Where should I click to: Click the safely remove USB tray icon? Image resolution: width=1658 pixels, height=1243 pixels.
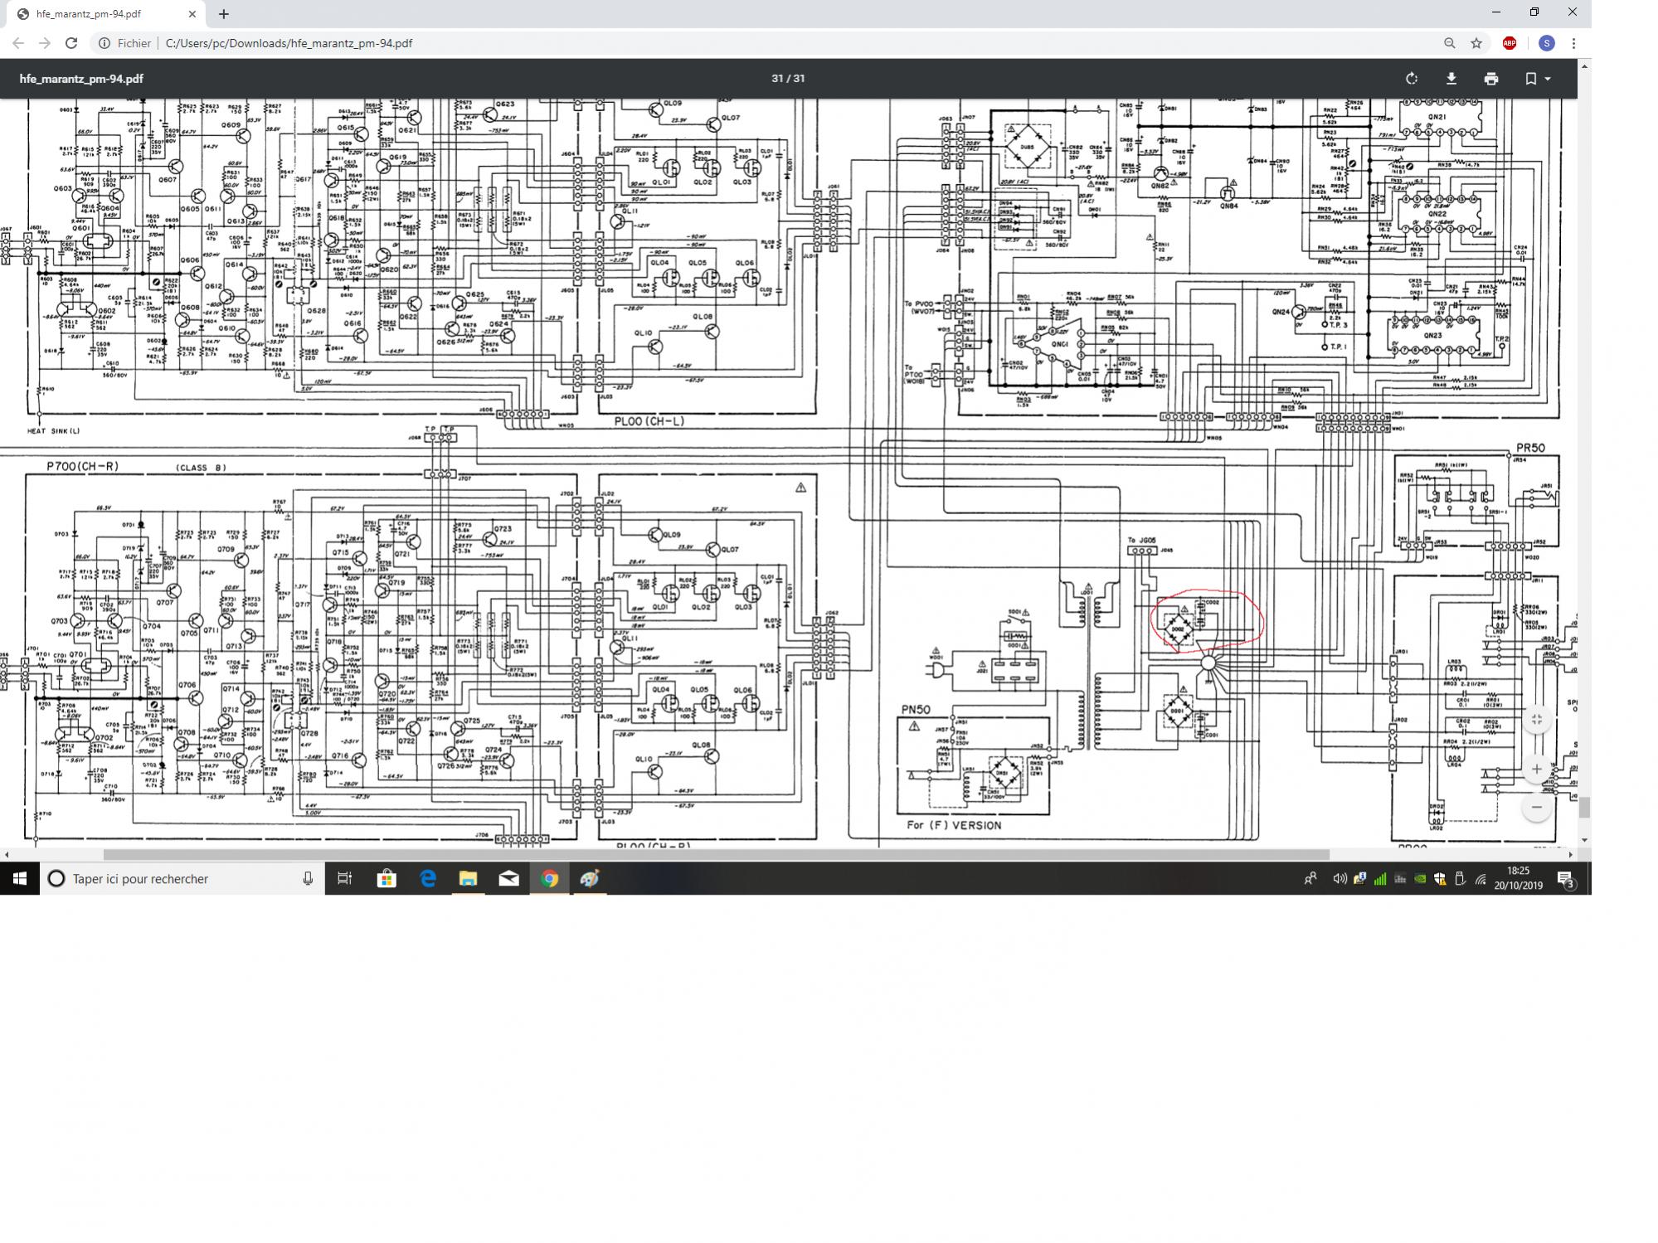pyautogui.click(x=1461, y=879)
